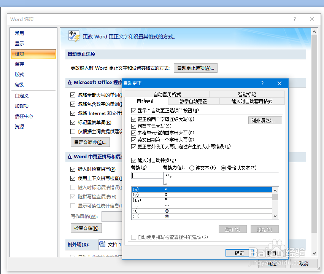The width and height of the screenshot is (324, 274).
Task: Click 检查文档(K) button
Action: tap(86, 228)
